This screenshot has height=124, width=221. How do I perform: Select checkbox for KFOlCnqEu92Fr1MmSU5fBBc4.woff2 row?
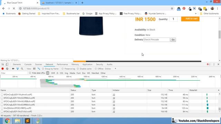[x=2, y=98]
